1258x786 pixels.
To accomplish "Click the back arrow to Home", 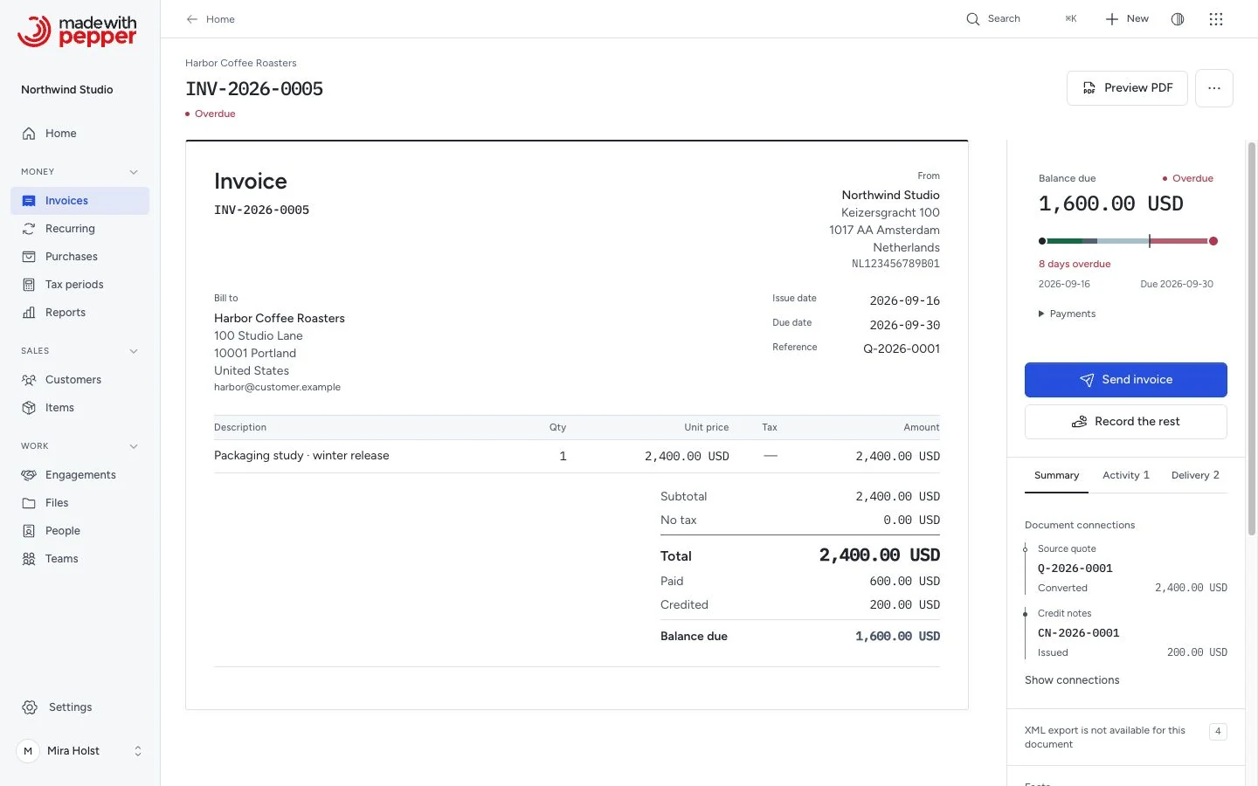I will pyautogui.click(x=192, y=19).
